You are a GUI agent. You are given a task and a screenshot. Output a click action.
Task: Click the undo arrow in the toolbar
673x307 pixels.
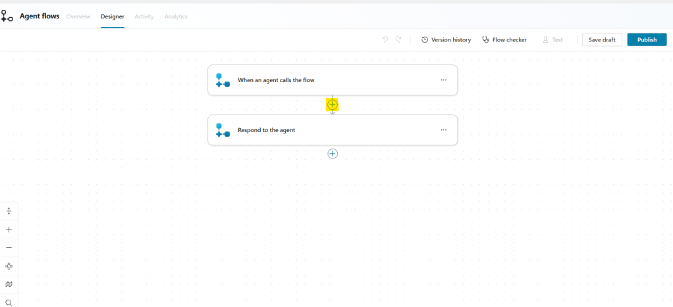[385, 40]
